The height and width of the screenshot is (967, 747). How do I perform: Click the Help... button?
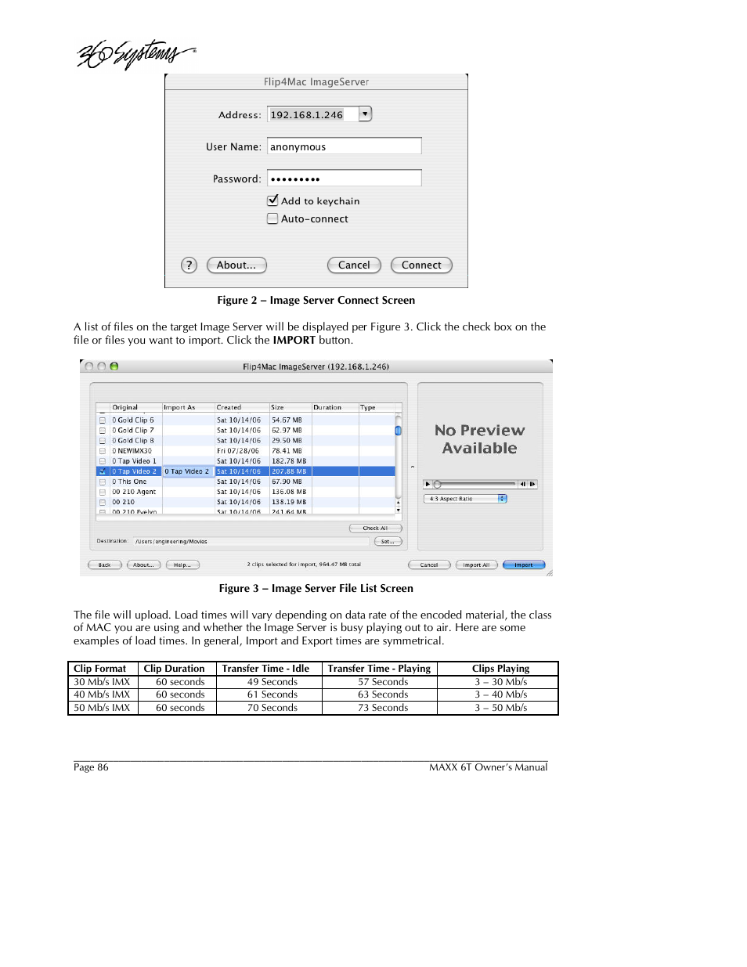pos(182,565)
